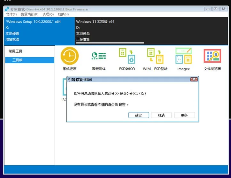The height and width of the screenshot is (178, 231).
Task: Close the Dism++ main window
Action: pyautogui.click(x=223, y=9)
